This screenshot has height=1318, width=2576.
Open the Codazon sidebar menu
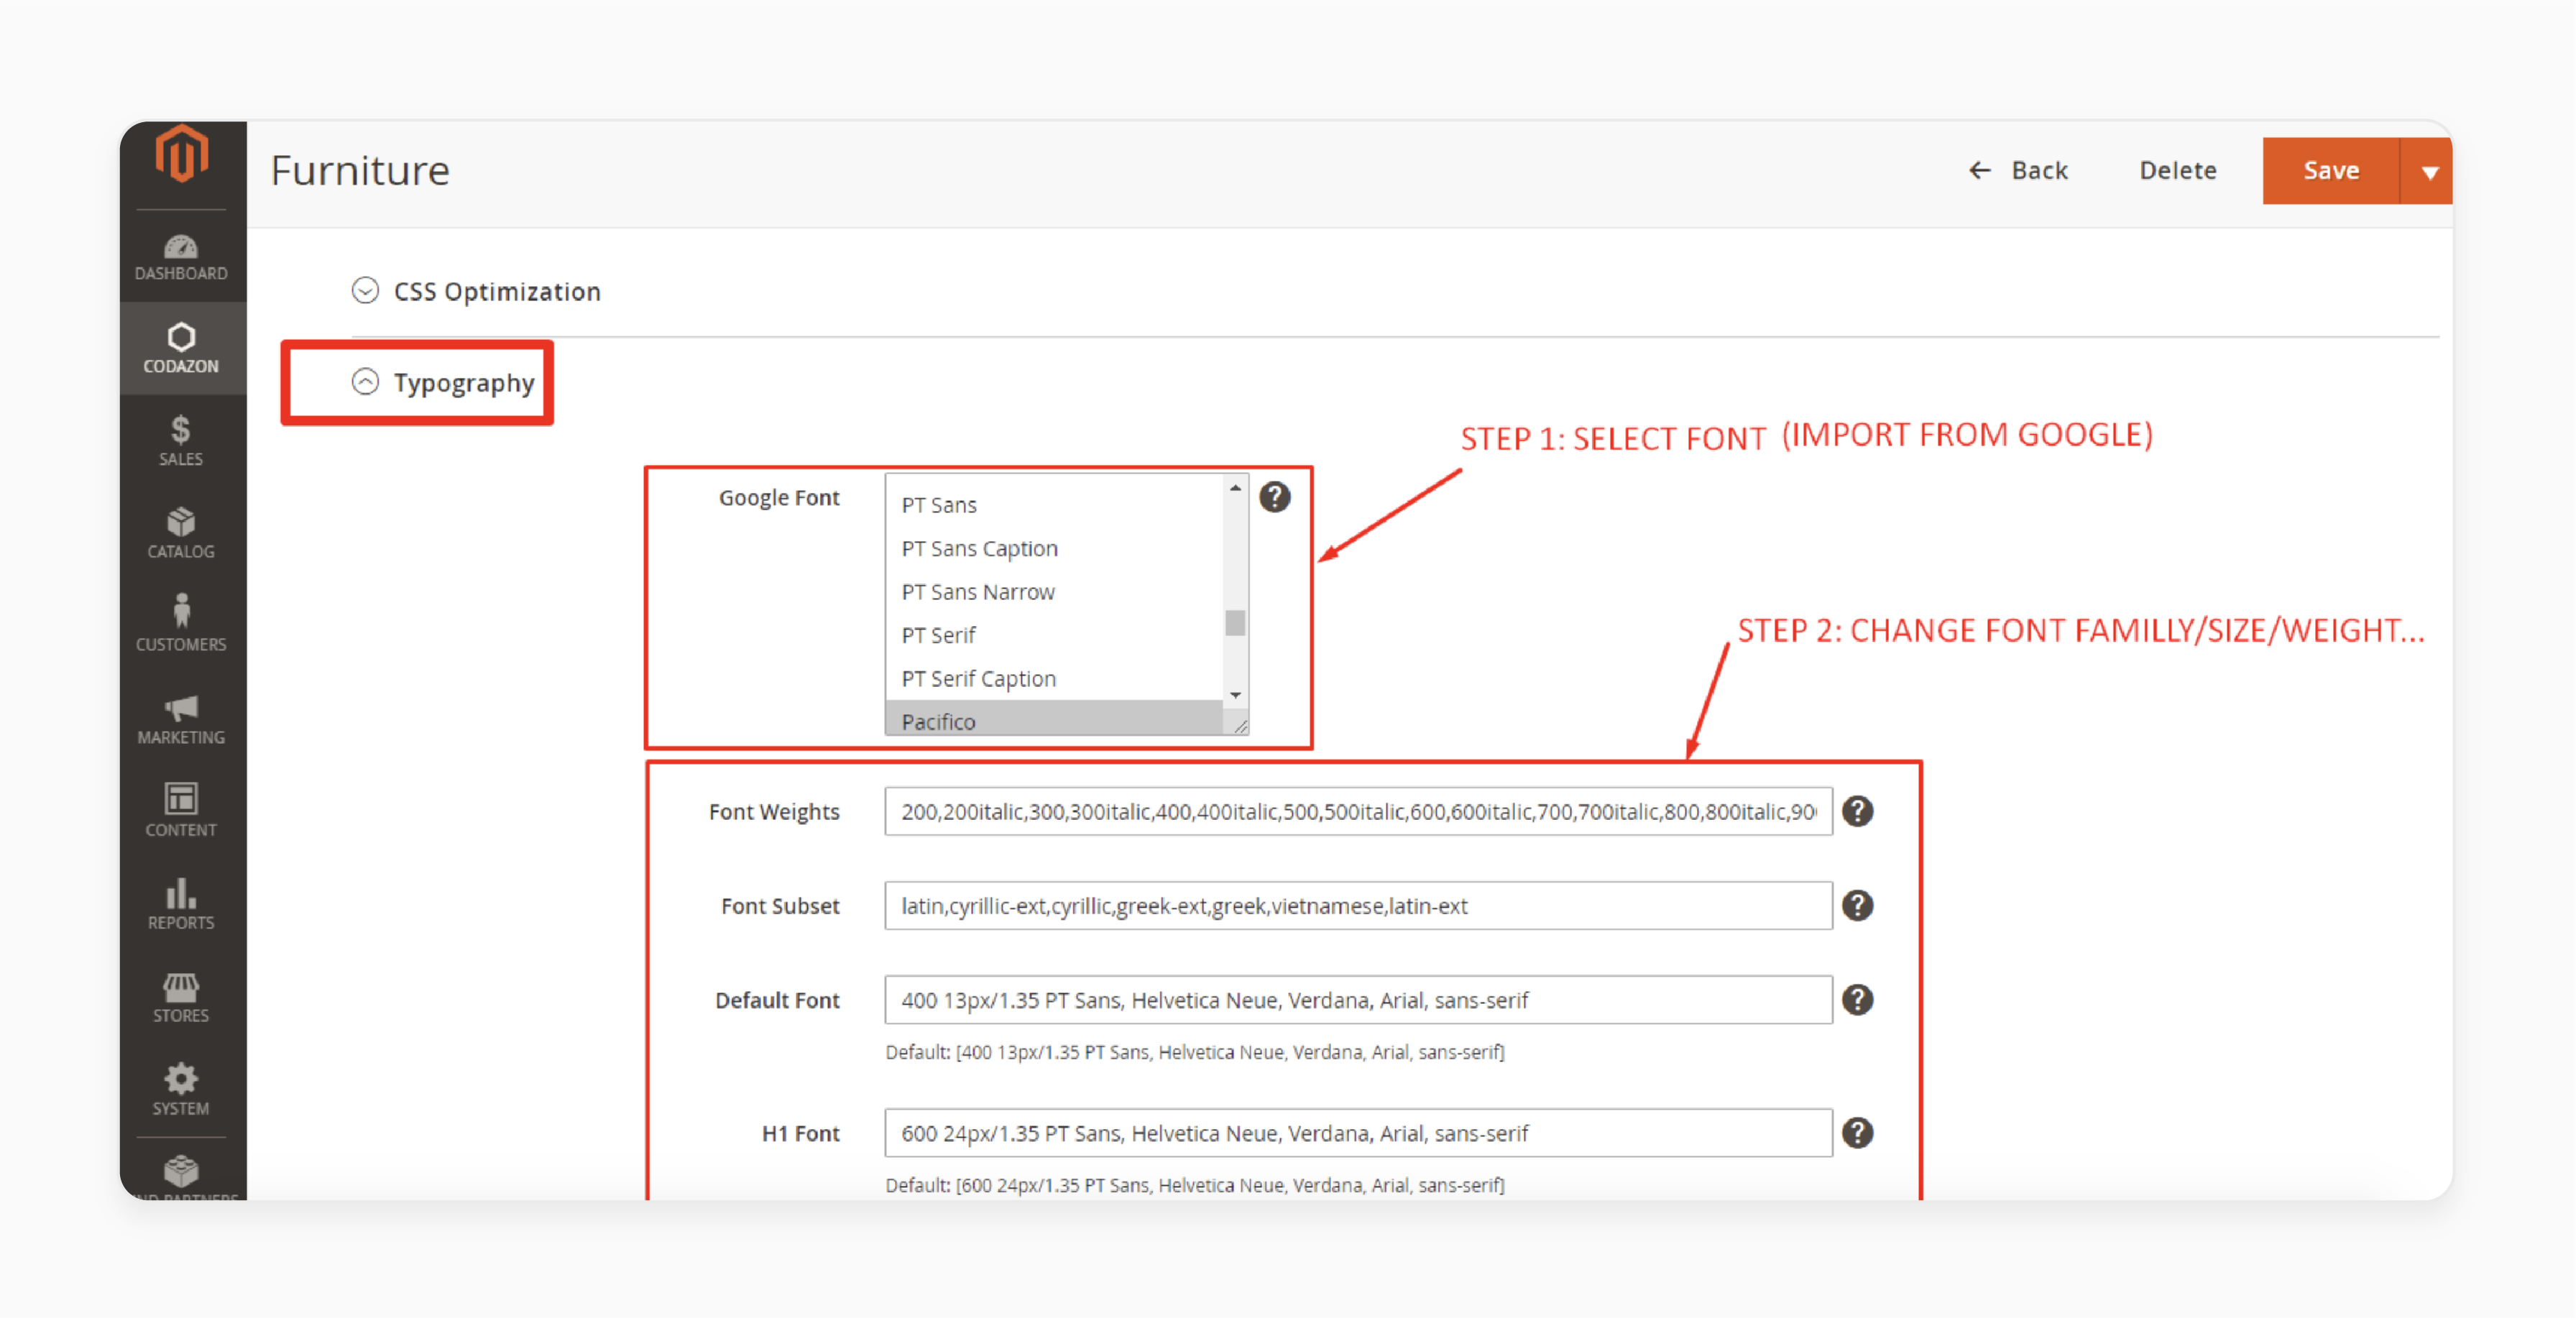coord(181,348)
